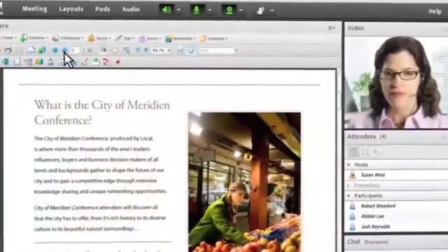Click the colorful bars icon

pos(39,62)
